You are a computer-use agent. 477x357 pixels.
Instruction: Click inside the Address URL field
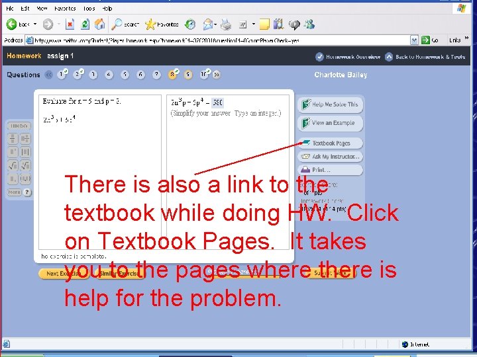(x=217, y=40)
